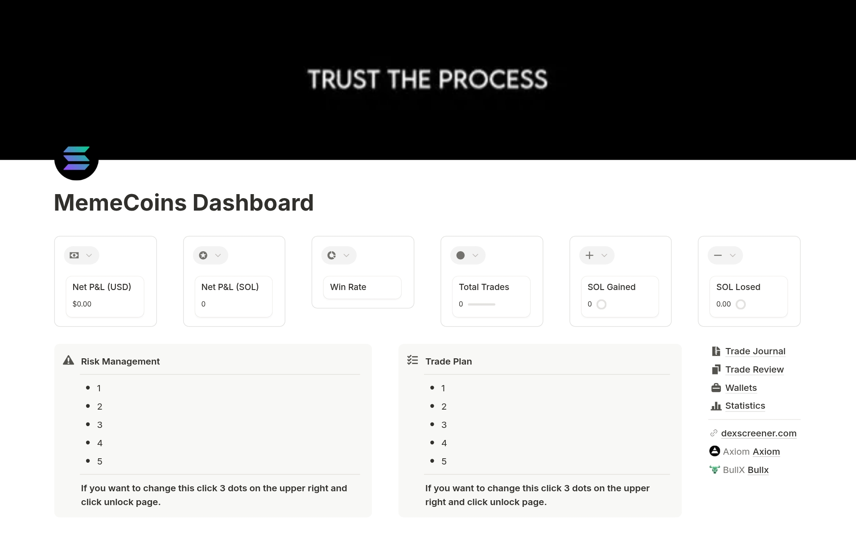Click the minus icon on SOL Losed widget
Image resolution: width=856 pixels, height=535 pixels.
tap(718, 255)
